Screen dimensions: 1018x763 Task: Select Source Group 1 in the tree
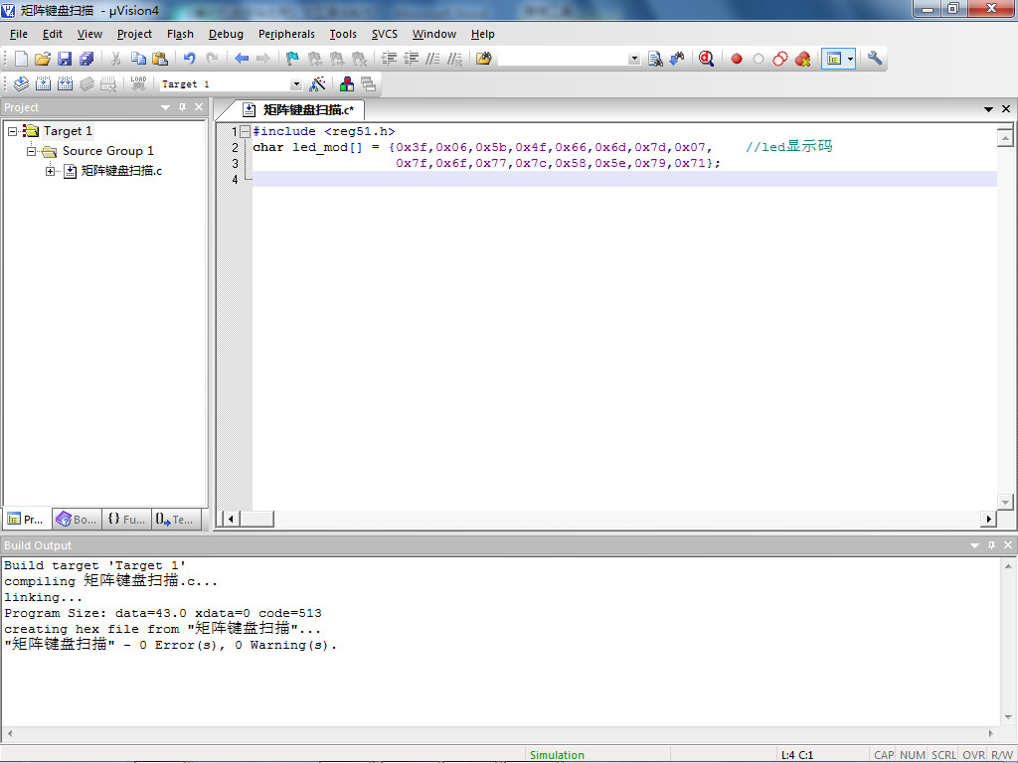pos(107,151)
